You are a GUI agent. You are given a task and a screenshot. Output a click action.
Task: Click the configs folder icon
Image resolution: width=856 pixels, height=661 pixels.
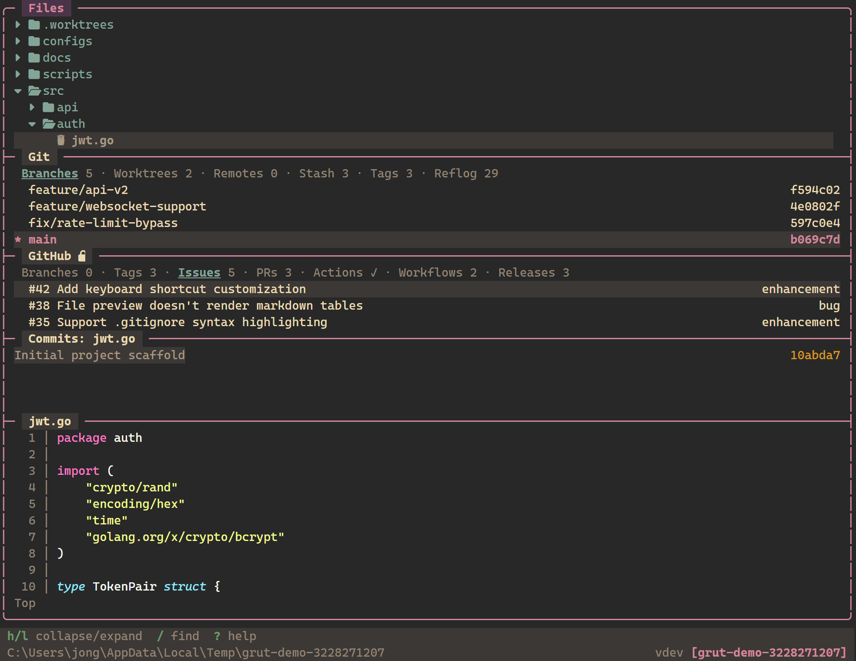(x=34, y=41)
